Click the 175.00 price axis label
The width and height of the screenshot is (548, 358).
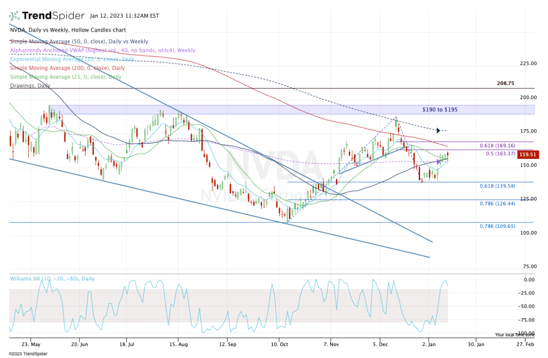tap(528, 131)
